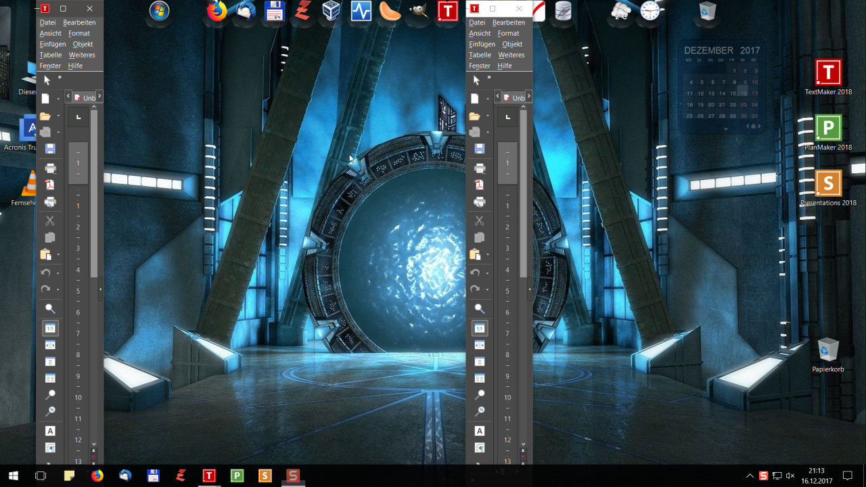Click Search magnifier icon in left TextMaker window
Image resolution: width=866 pixels, height=487 pixels.
coord(50,308)
